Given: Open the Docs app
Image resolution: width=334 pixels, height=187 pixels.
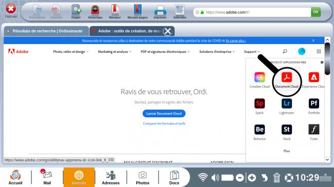Looking at the screenshot, I should (x=174, y=177).
